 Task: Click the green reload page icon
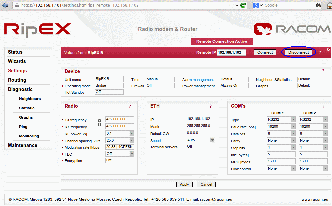[x=243, y=5]
